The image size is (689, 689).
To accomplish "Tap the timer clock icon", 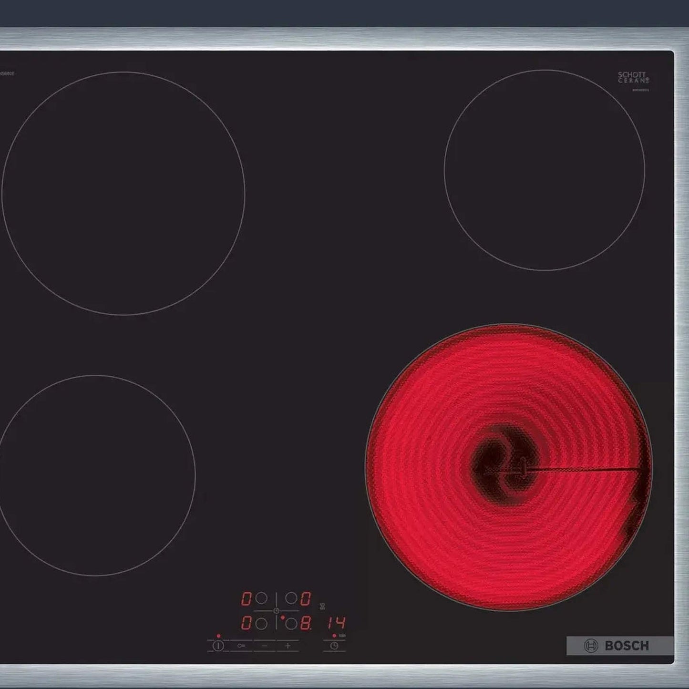I will 334,646.
